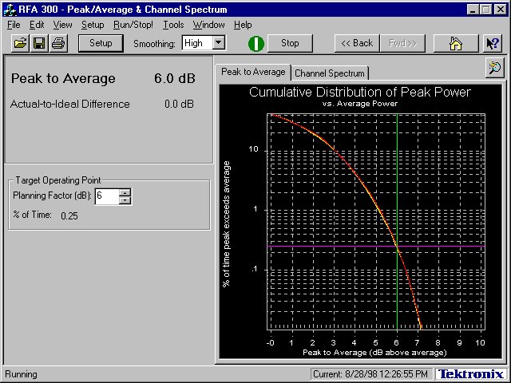Screen dimensions: 511x383
Task: Open the Help menu
Action: (x=243, y=25)
